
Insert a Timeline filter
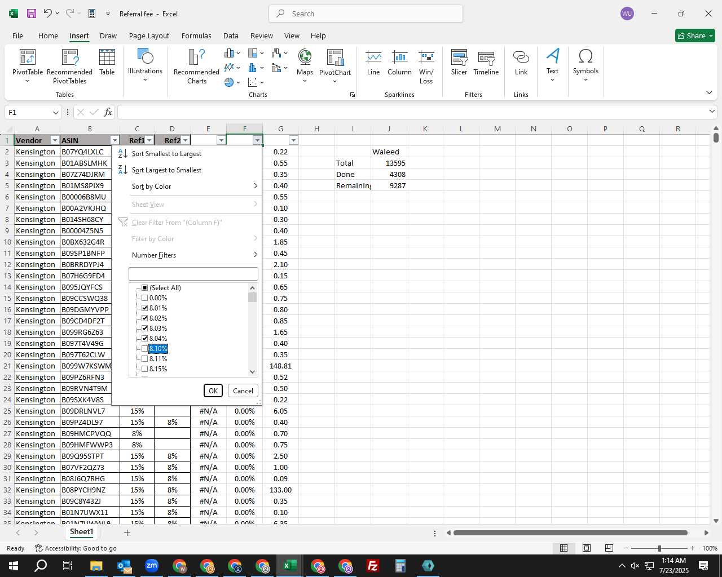tap(486, 62)
